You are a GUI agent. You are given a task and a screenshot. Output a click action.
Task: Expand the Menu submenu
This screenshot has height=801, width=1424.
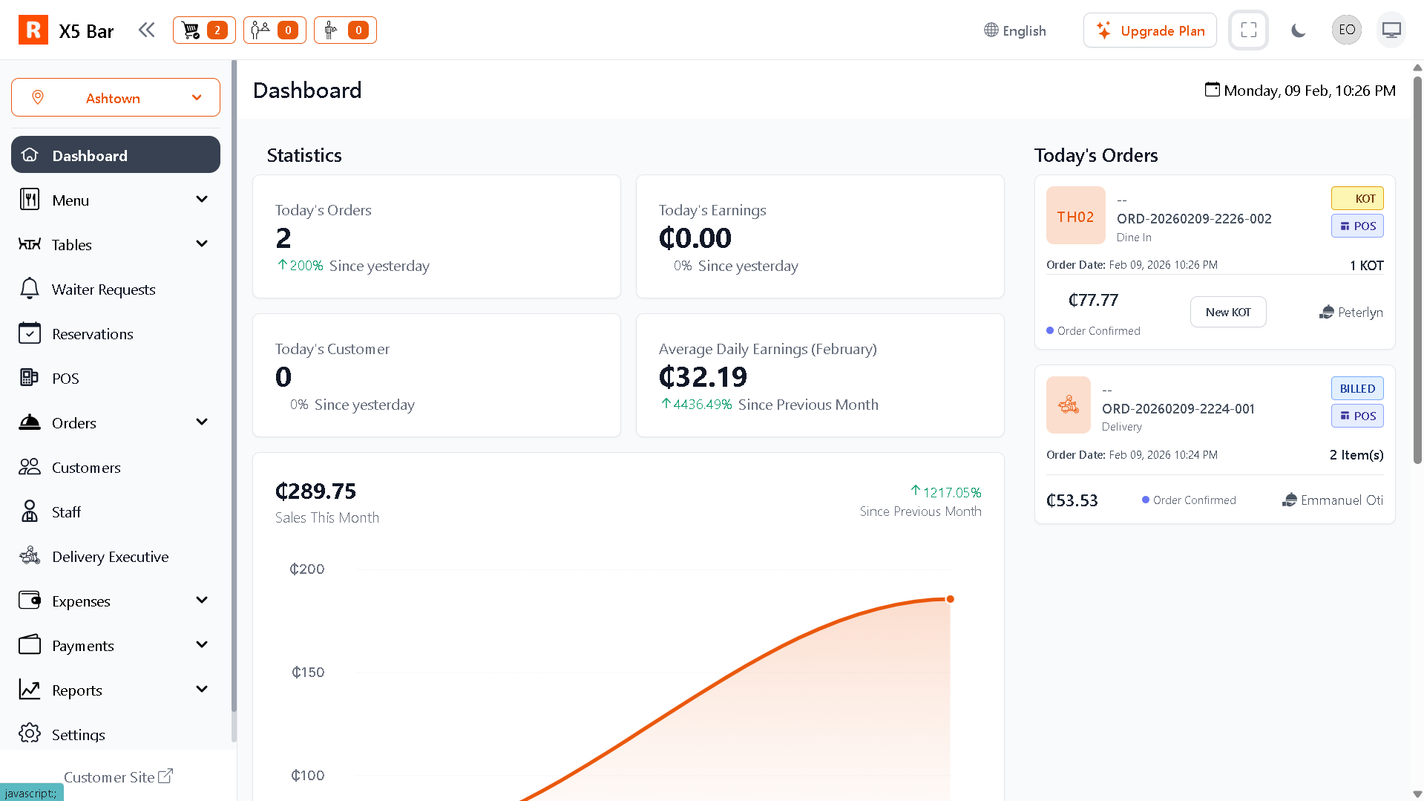click(x=201, y=200)
